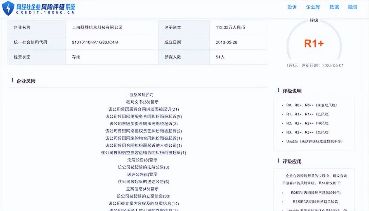Image resolution: width=369 pixels, height=211 pixels.
Task: Click the 企业风险 section heading
Action: coord(26,81)
